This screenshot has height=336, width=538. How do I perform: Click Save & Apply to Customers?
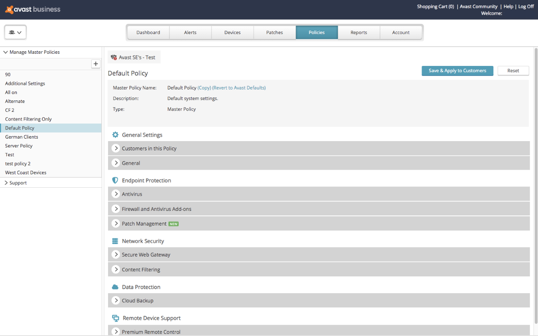[x=457, y=71]
